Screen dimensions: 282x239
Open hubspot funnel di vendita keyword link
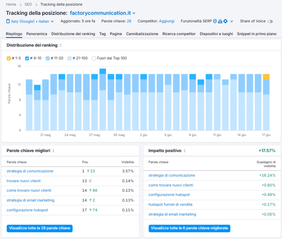click(170, 205)
